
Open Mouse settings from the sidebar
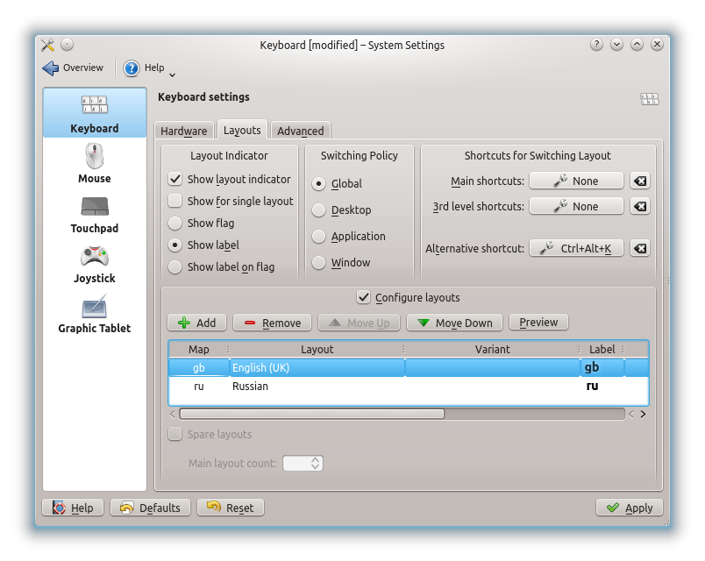point(94,166)
